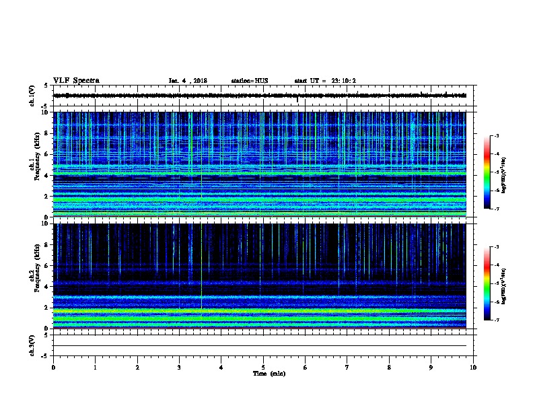The width and height of the screenshot is (533, 412).
Task: Click the ch.2 frequency axis "6" tick label
Action: pyautogui.click(x=46, y=266)
